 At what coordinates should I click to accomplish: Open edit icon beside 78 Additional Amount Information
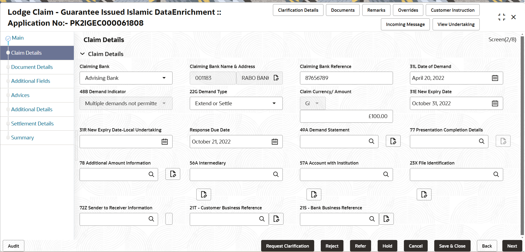[x=173, y=174]
